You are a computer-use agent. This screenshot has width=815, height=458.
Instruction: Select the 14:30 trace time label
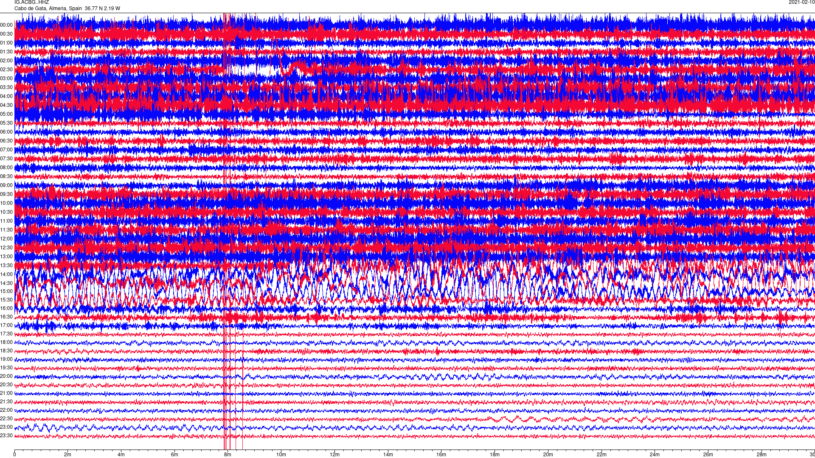(x=6, y=283)
